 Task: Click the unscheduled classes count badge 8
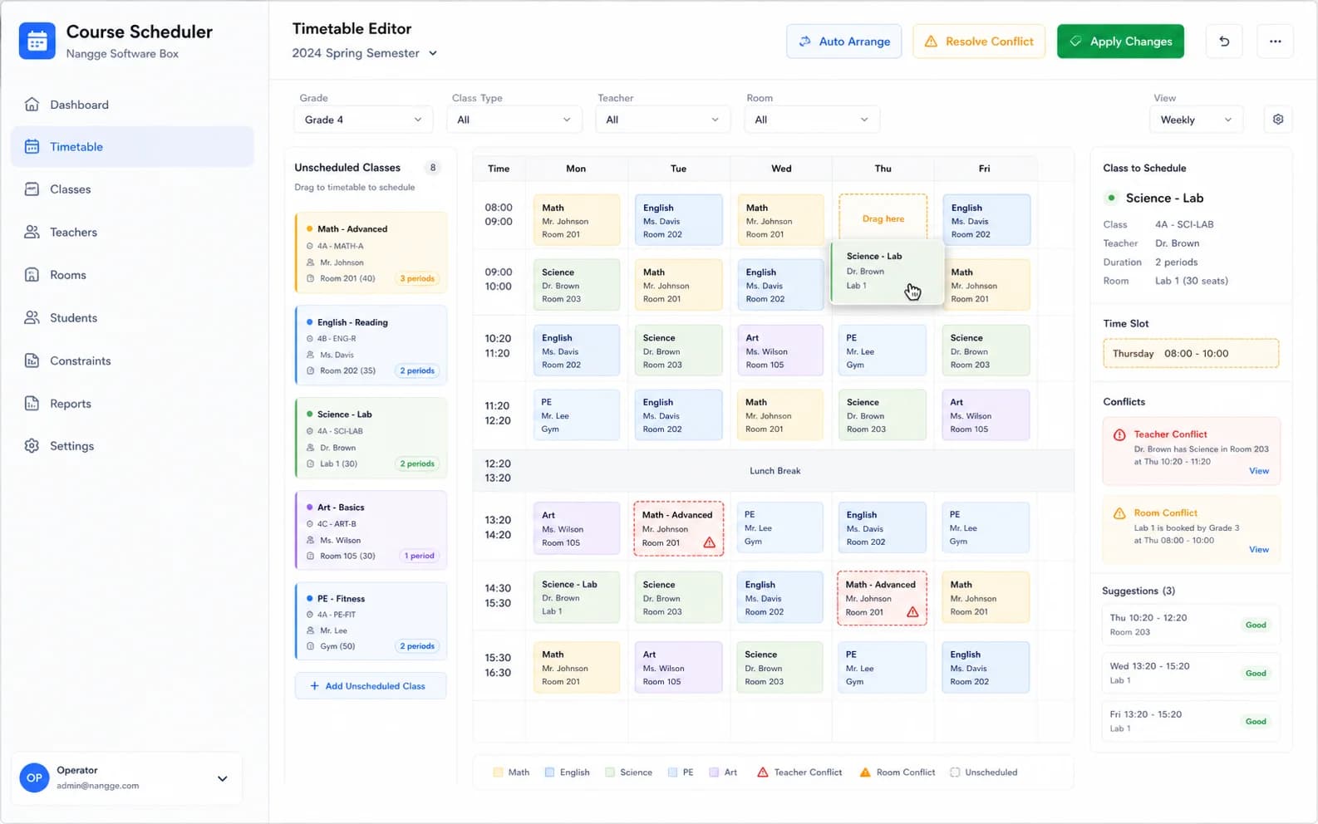coord(432,168)
